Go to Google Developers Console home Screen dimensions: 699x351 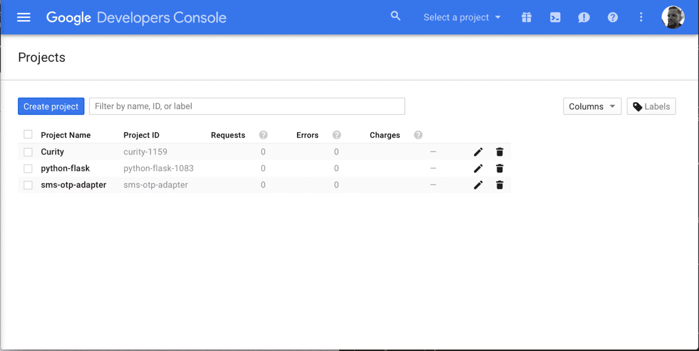[x=137, y=17]
